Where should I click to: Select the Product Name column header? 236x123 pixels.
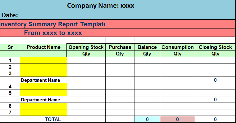[x=43, y=47]
